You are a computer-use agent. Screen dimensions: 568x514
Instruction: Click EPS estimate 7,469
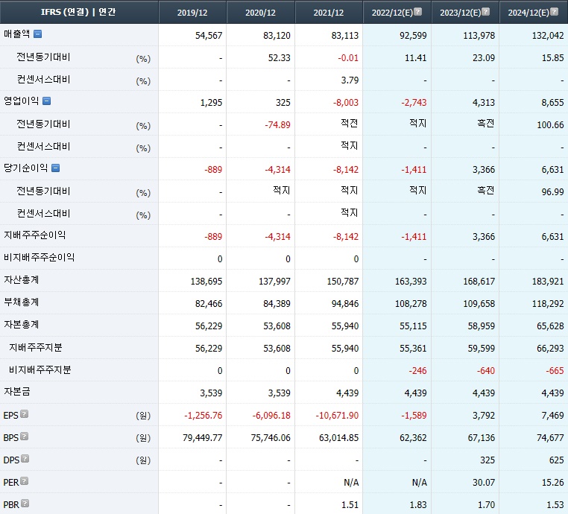click(552, 416)
